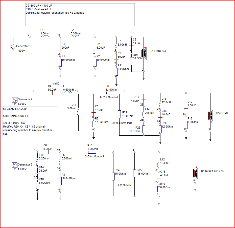Select resistor R2 10.0mOhm symbol
Viewport: 235px width, 228px height.
pyautogui.click(x=95, y=63)
